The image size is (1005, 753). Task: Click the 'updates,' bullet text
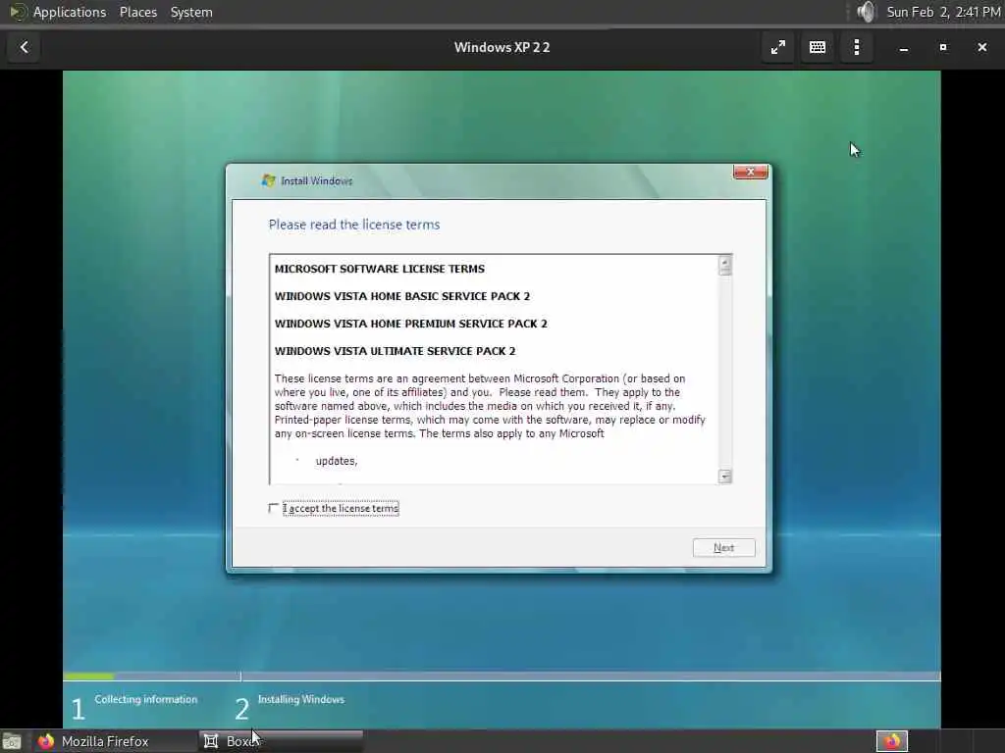337,461
